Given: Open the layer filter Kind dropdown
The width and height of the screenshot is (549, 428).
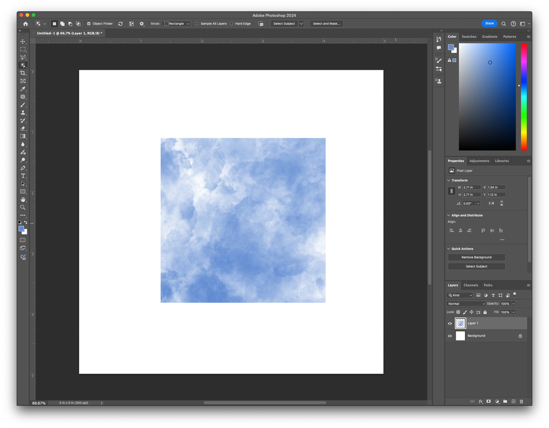Looking at the screenshot, I should (x=460, y=295).
